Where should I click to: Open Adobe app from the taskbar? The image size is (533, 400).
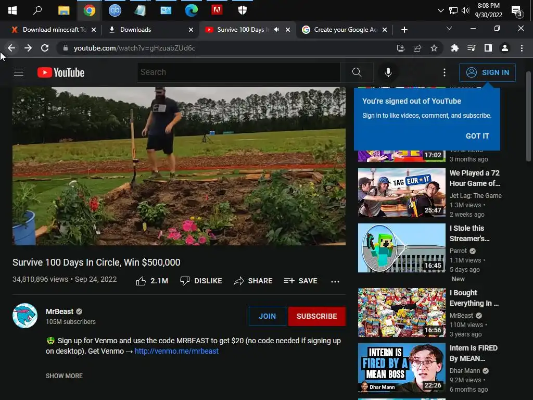click(x=217, y=10)
